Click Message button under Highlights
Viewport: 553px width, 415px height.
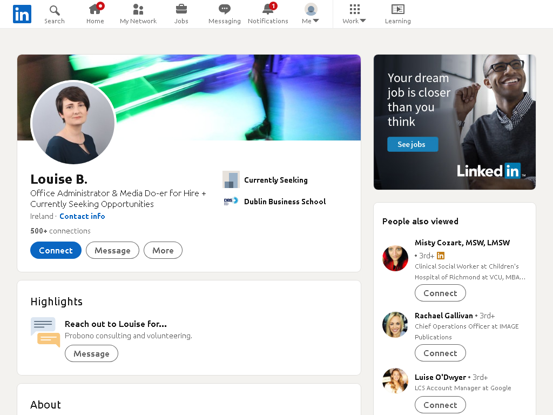click(x=91, y=353)
